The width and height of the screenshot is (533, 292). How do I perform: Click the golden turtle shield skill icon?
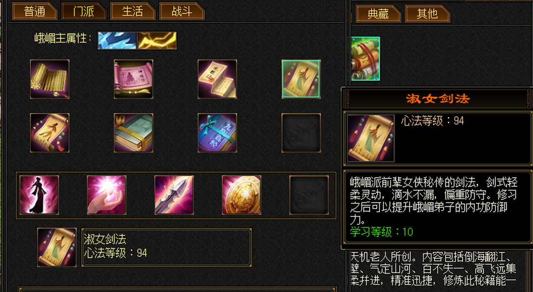tap(241, 195)
